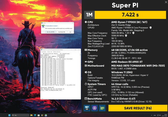
Task: Open the Calculate(C) menu in Super PI window
Action: click(44, 52)
